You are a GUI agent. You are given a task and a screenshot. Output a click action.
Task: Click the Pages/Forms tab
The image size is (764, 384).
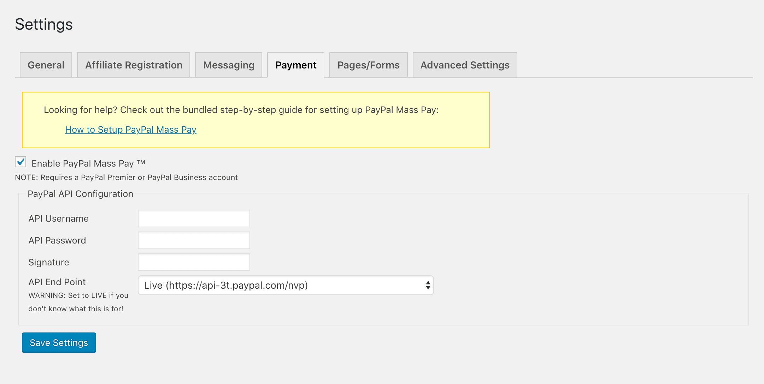(368, 65)
